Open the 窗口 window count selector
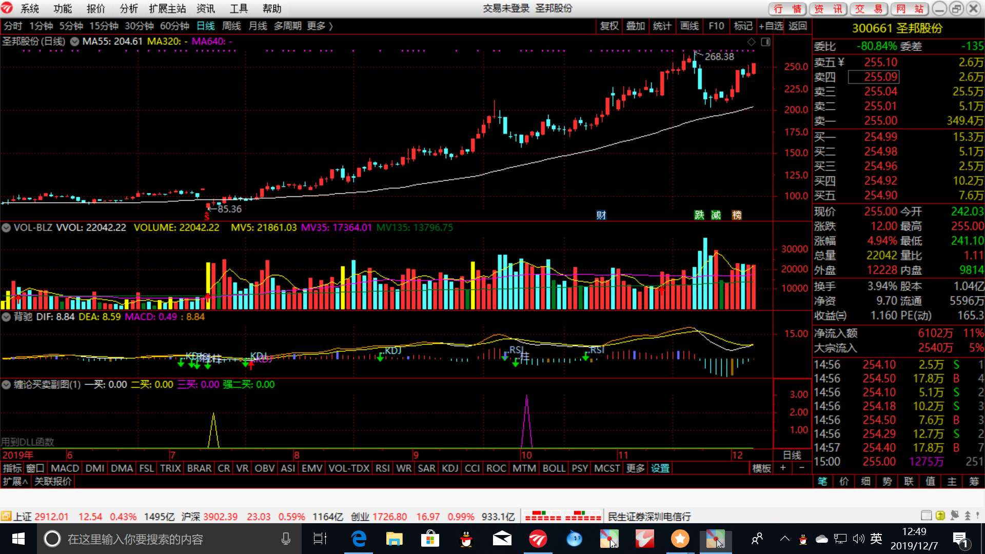Viewport: 985px width, 554px height. (x=35, y=468)
